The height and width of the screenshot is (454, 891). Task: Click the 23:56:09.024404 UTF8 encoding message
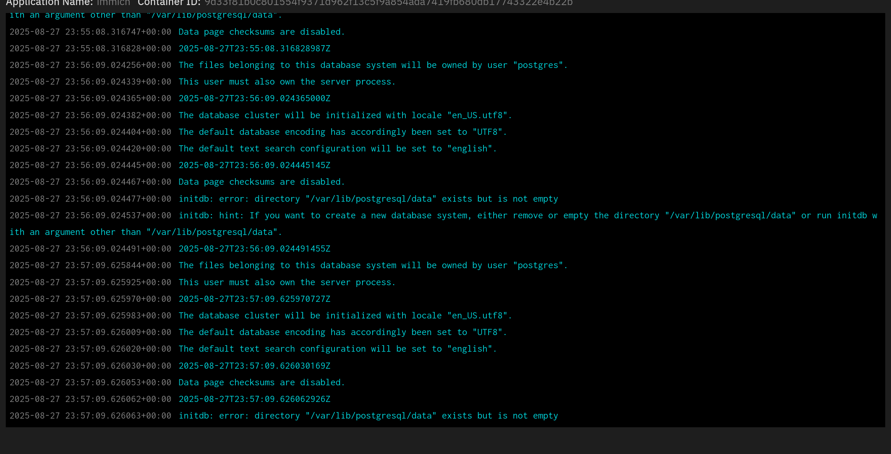[x=342, y=132]
